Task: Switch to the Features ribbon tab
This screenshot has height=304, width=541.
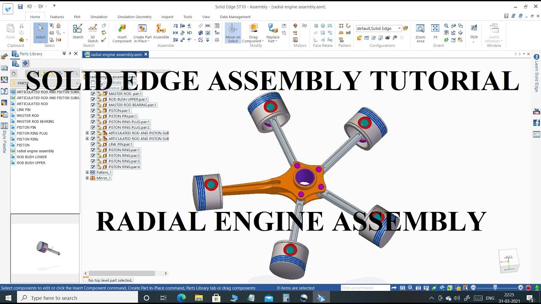Action: click(57, 17)
